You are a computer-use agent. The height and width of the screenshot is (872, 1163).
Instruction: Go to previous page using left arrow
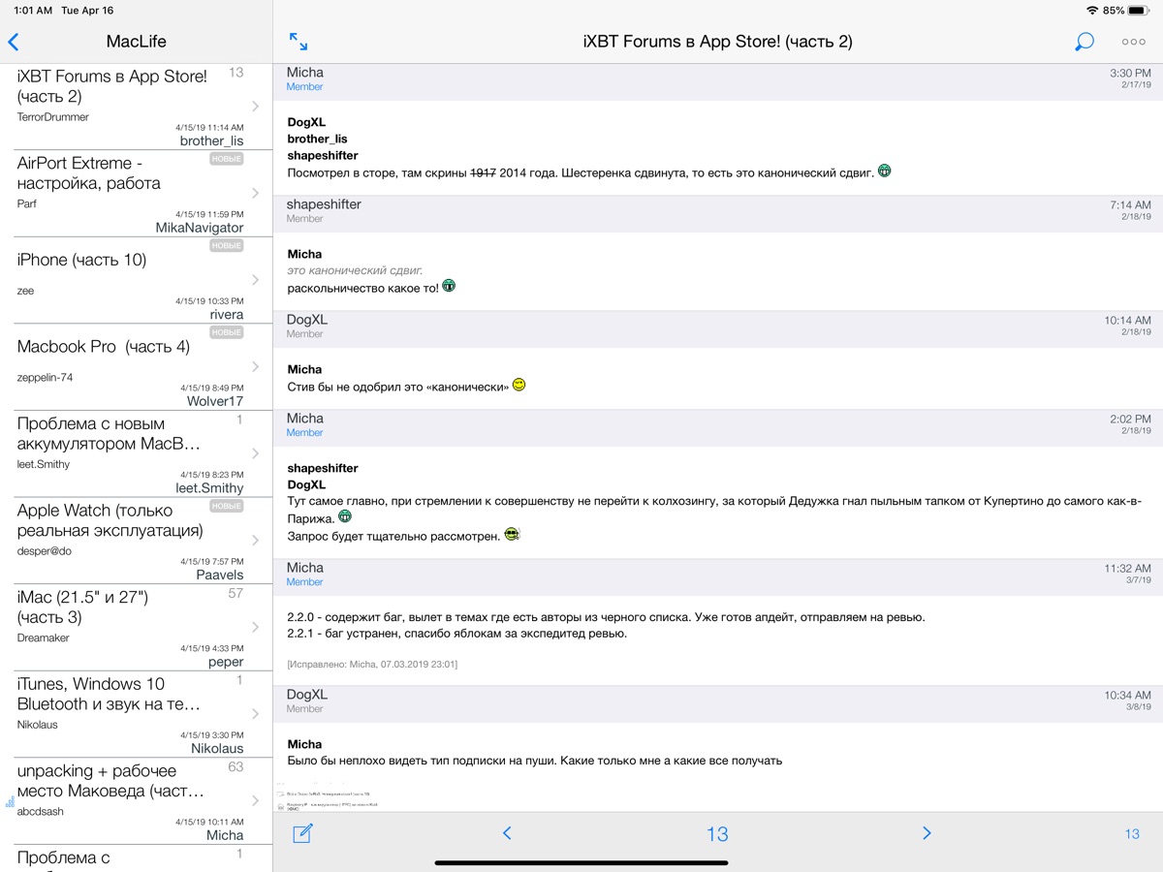click(x=507, y=833)
